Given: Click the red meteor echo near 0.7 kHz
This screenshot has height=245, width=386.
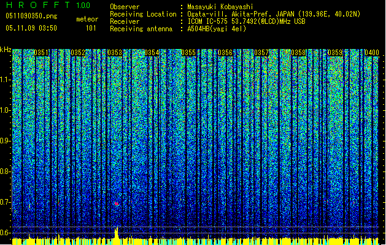Looking at the screenshot, I should pos(117,204).
